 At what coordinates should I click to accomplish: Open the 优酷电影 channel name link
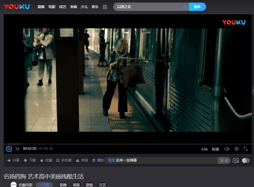coord(26,185)
